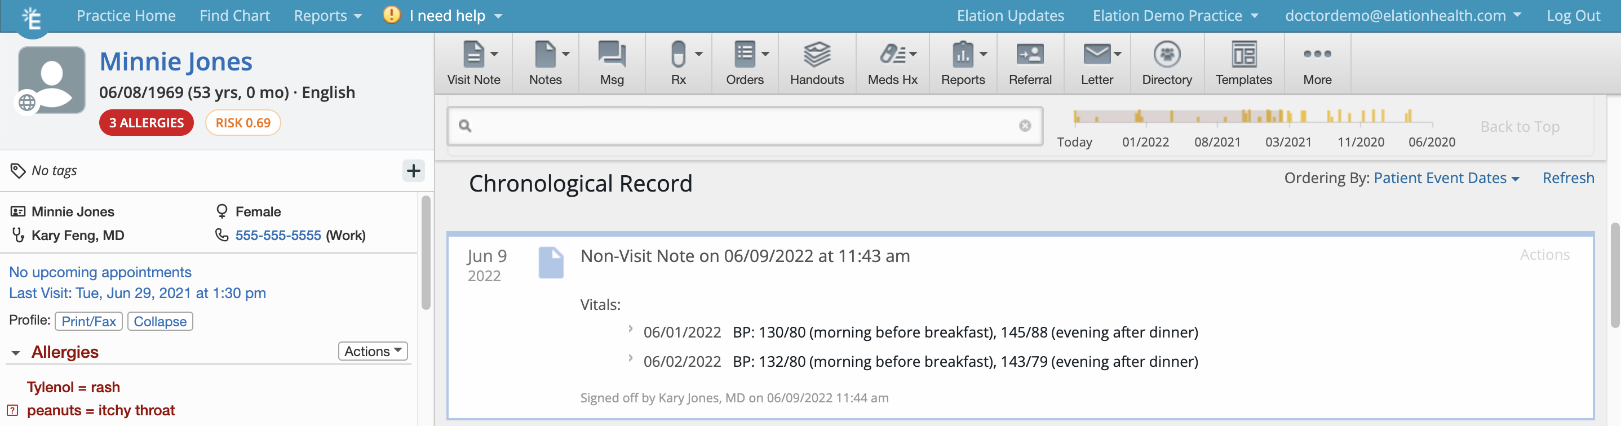Add a tag with the plus button
The height and width of the screenshot is (426, 1621).
414,171
